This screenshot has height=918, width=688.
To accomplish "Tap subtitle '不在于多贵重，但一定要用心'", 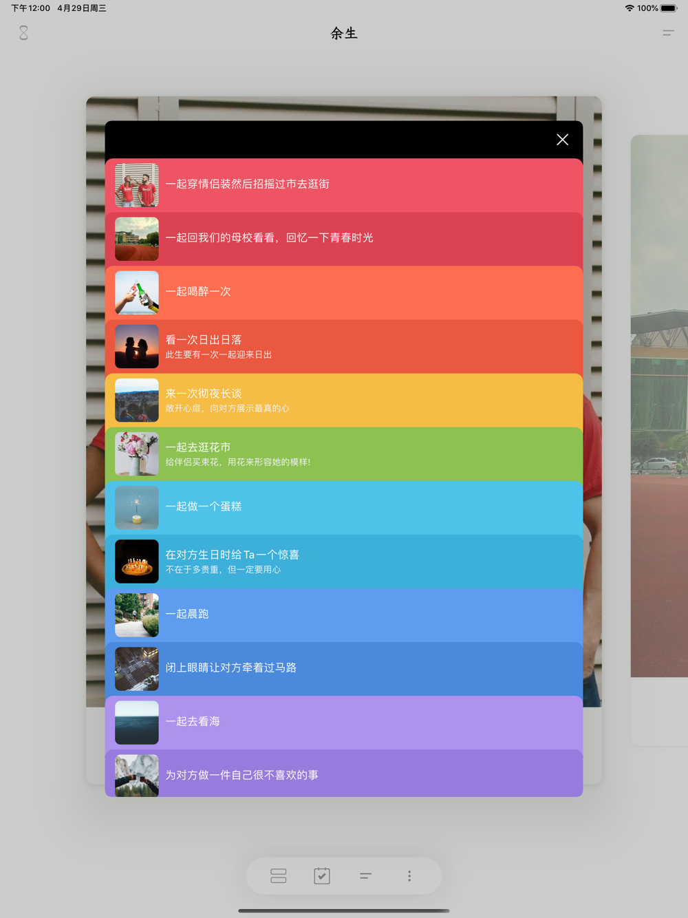I will [x=223, y=569].
